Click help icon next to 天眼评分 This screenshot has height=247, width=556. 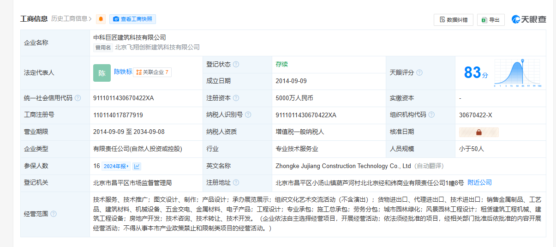pyautogui.click(x=419, y=73)
